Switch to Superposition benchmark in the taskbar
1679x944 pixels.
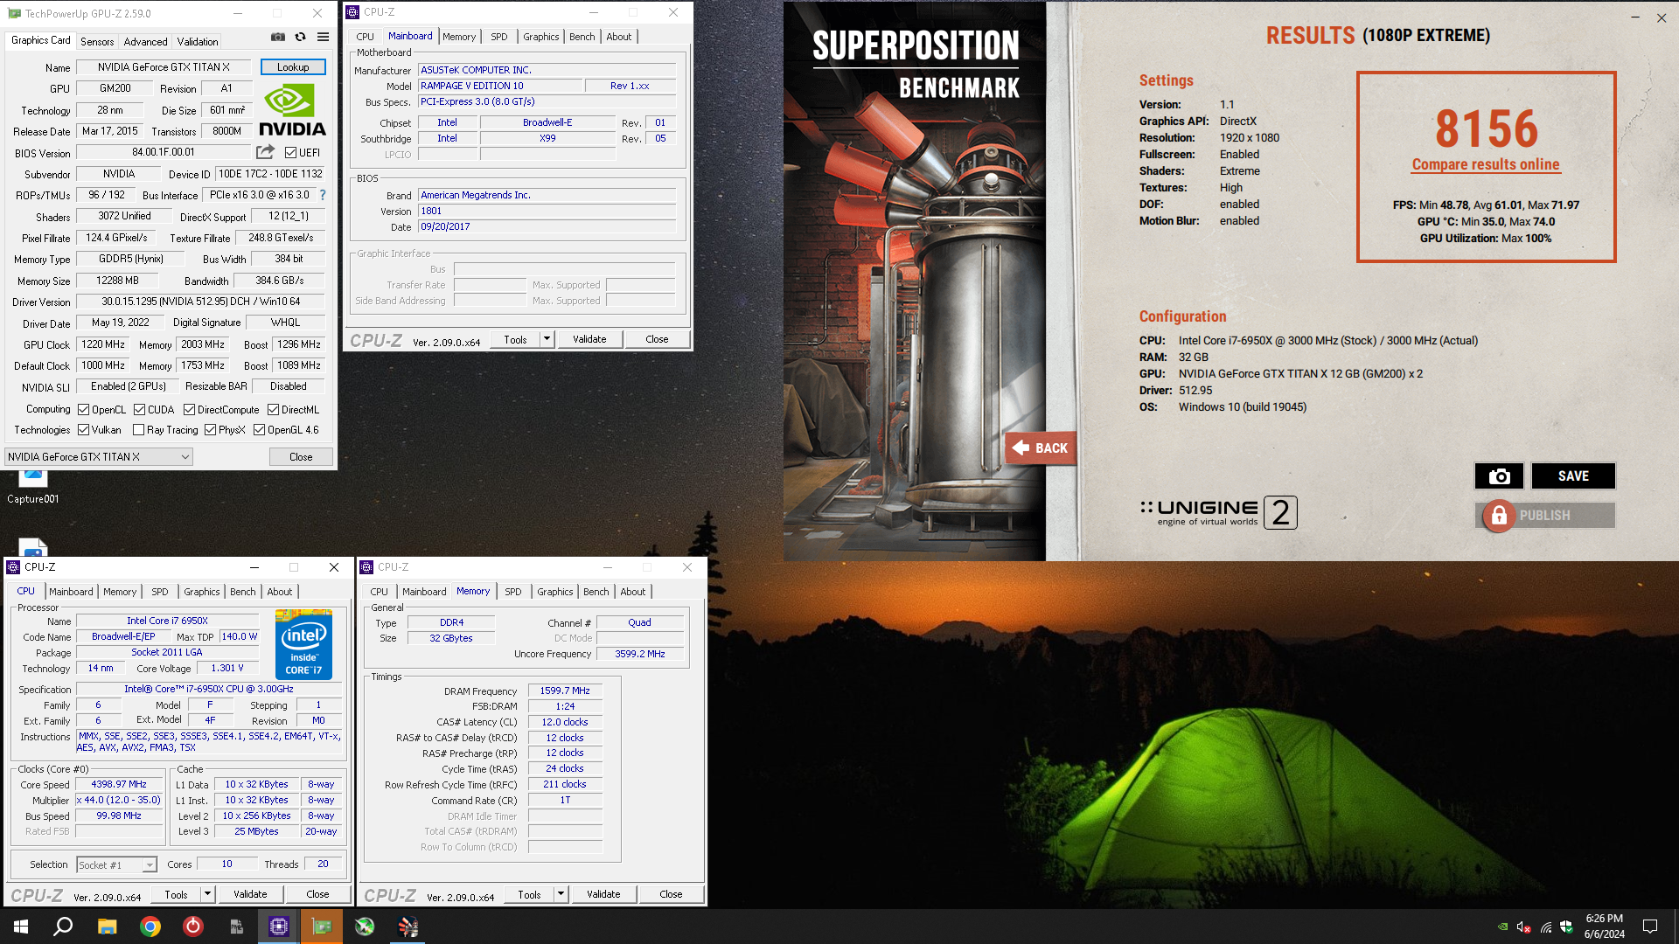pos(408,927)
